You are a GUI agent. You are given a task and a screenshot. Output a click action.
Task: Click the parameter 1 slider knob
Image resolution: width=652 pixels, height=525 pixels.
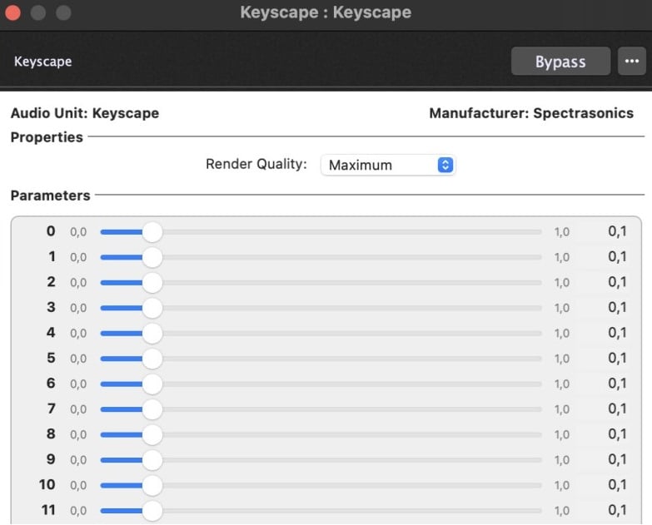(x=152, y=257)
